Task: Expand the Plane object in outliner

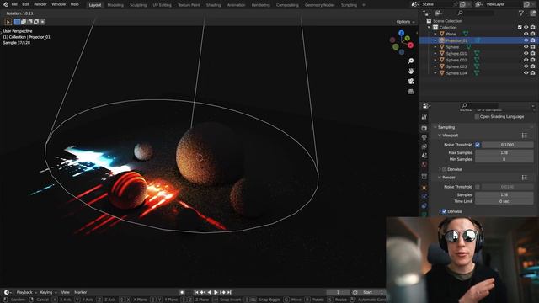Action: click(435, 34)
